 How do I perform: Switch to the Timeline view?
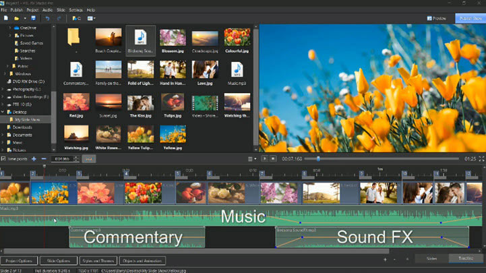click(x=466, y=258)
